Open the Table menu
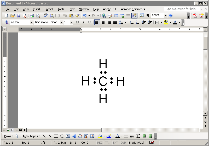This screenshot has width=209, height=146. tap(72, 9)
